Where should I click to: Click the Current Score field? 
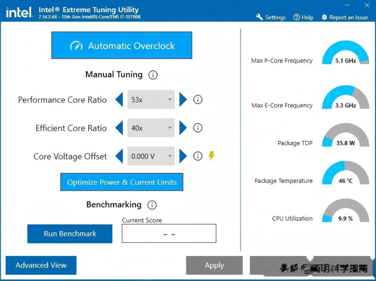coord(169,233)
